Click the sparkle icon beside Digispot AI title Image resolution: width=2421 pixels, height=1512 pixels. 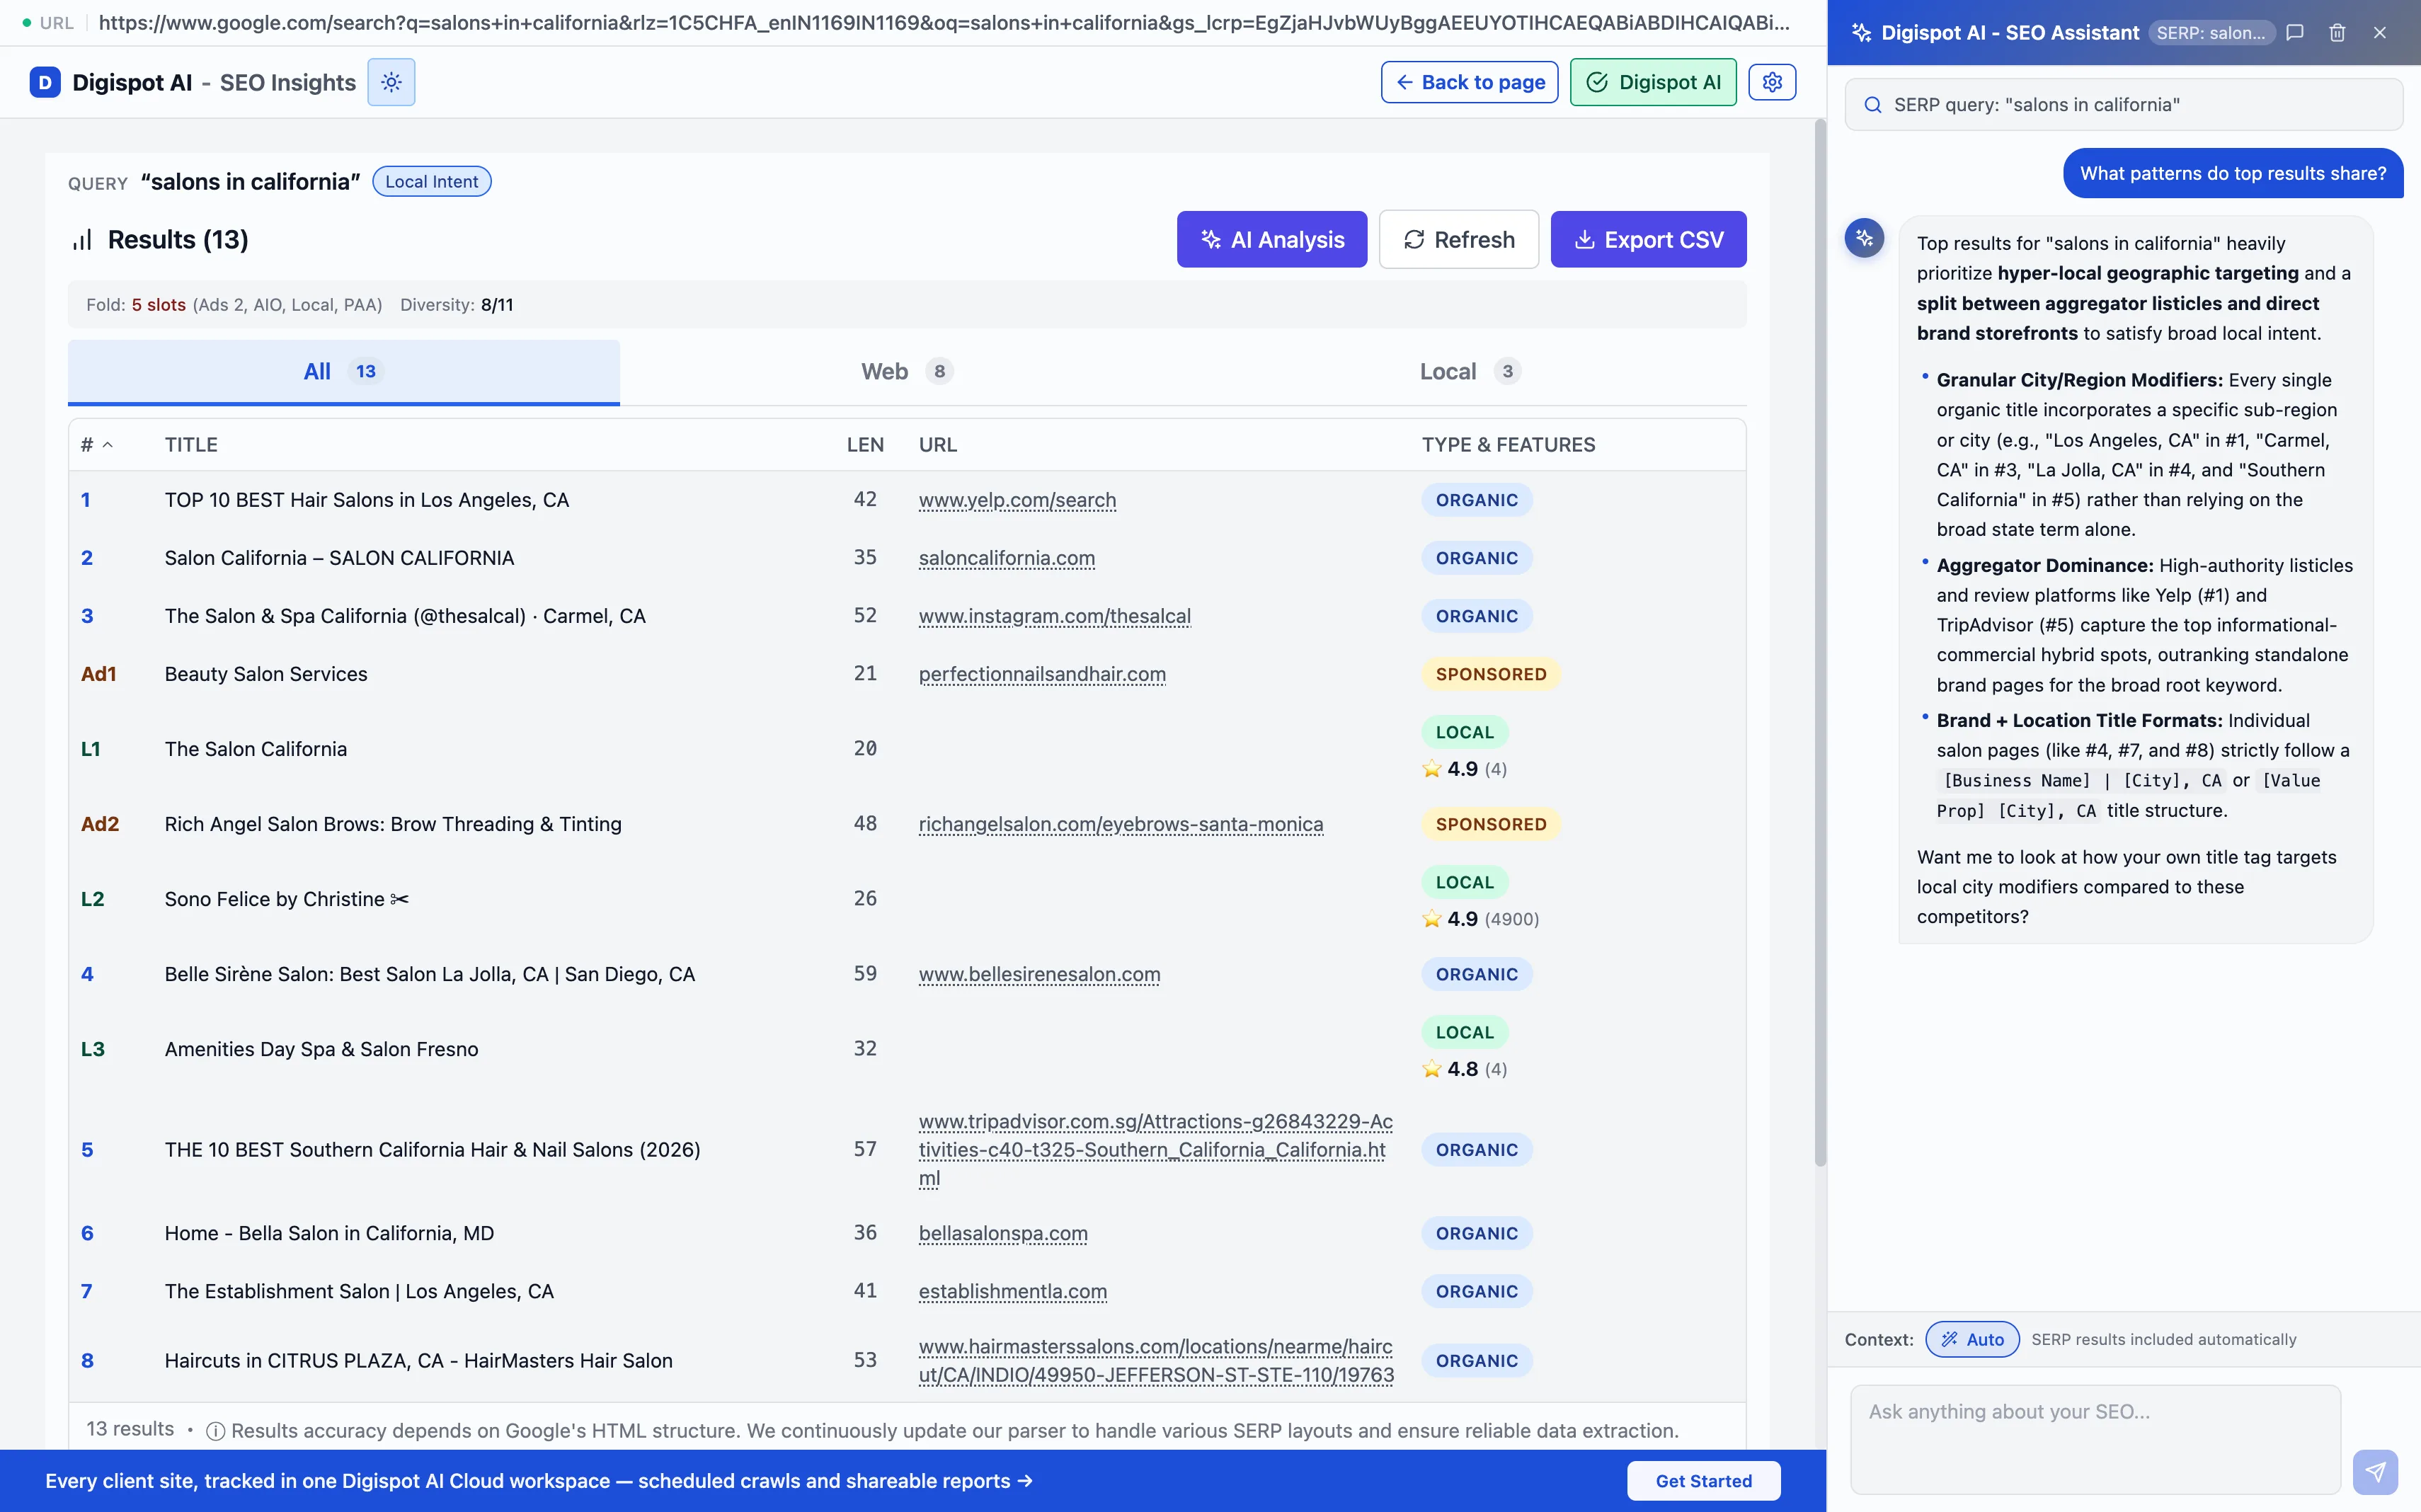(x=1861, y=32)
